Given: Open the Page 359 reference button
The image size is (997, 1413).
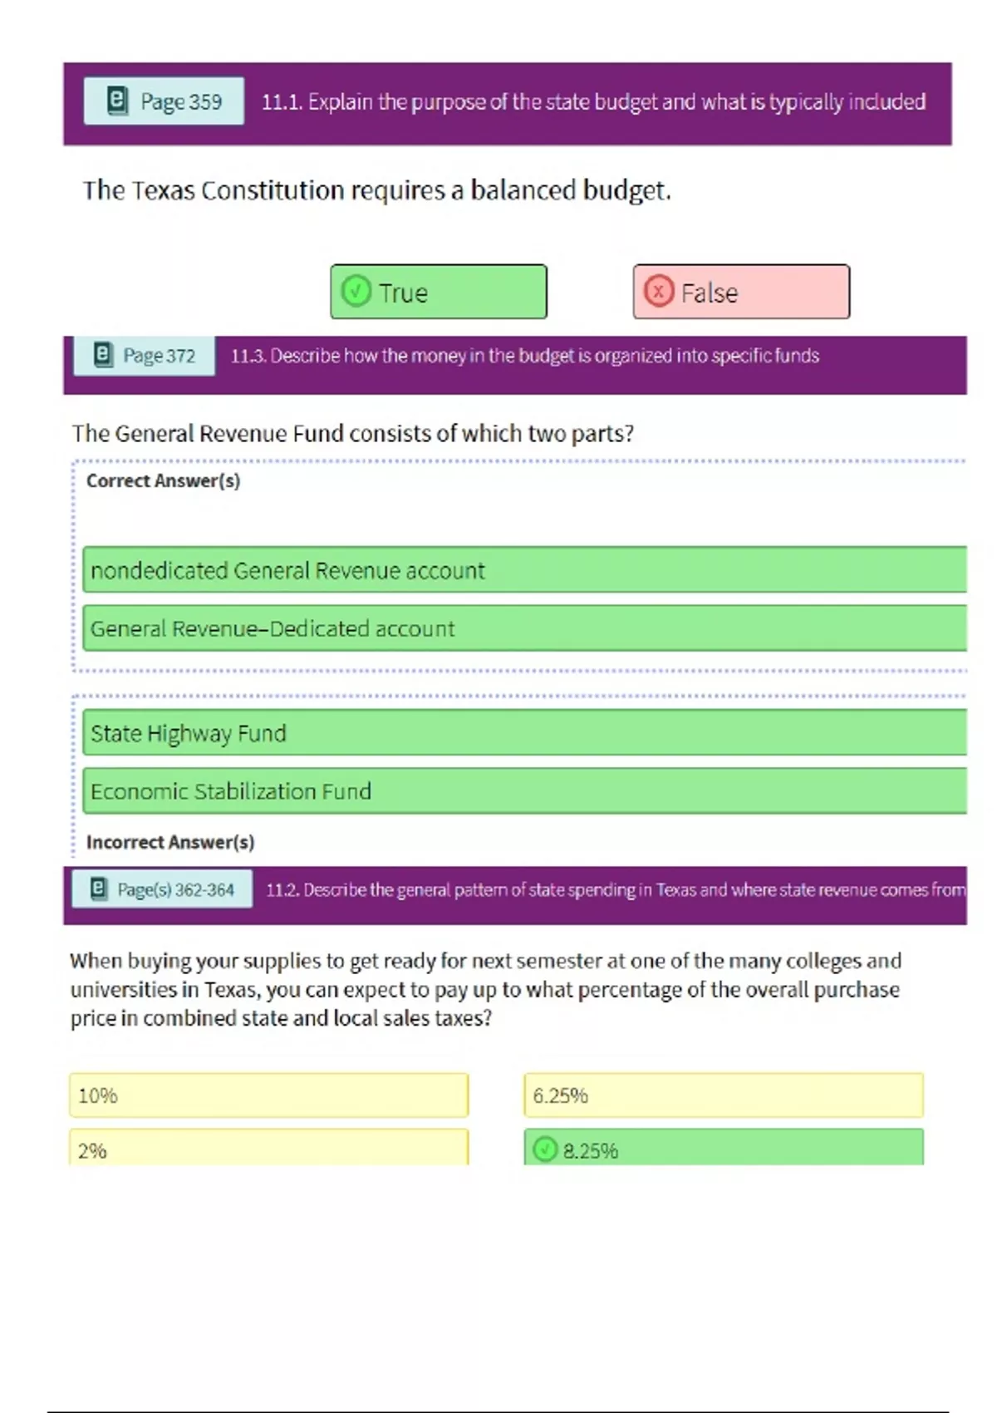Looking at the screenshot, I should click(x=164, y=101).
